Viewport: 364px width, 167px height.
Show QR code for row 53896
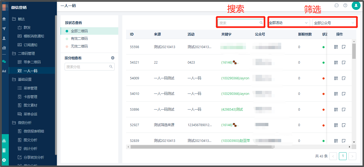click(x=336, y=110)
